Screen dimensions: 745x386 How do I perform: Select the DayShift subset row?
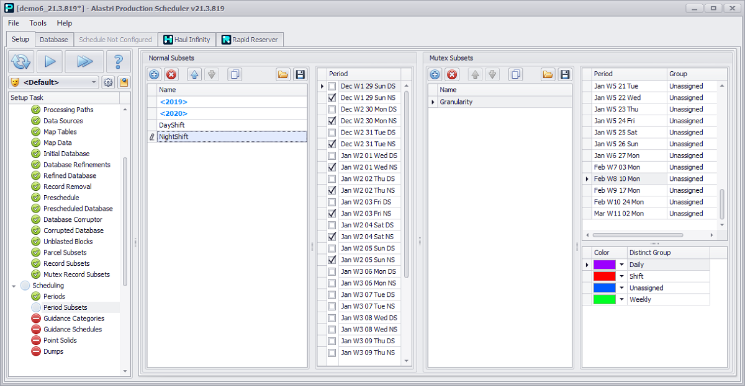click(232, 125)
